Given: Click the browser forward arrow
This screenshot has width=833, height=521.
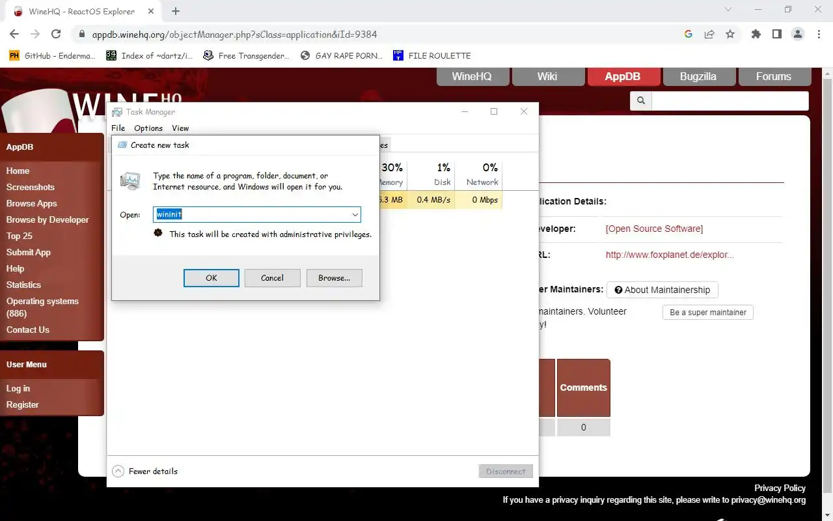Looking at the screenshot, I should [35, 34].
